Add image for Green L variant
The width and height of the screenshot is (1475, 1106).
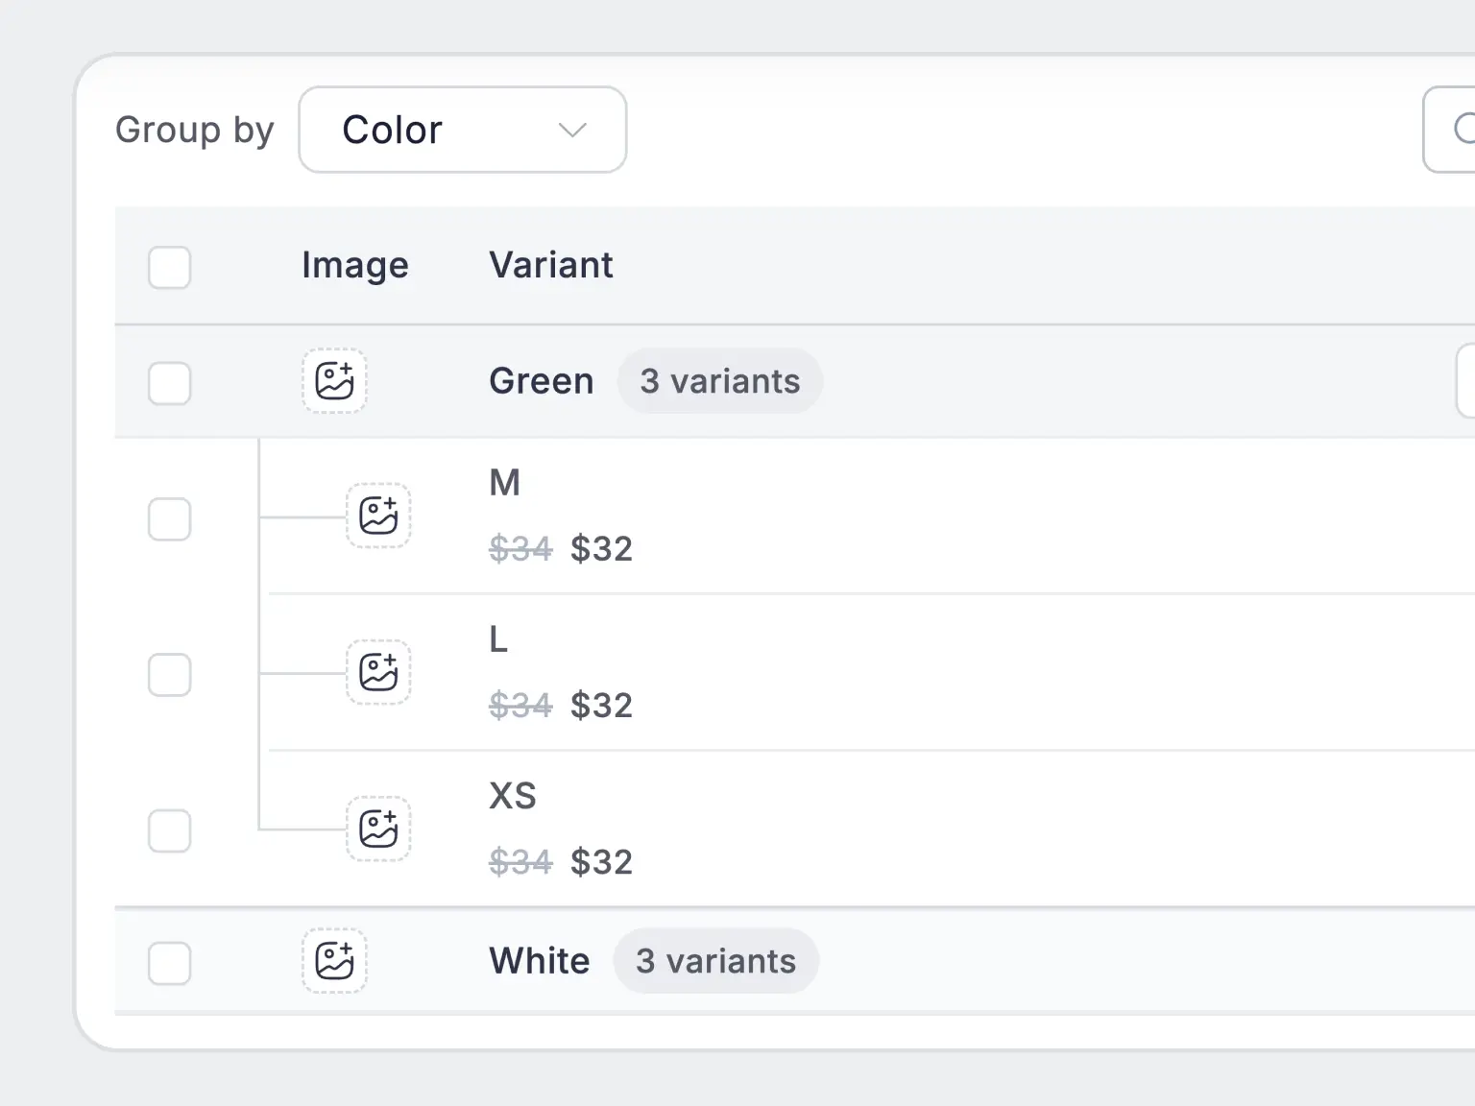coord(378,672)
